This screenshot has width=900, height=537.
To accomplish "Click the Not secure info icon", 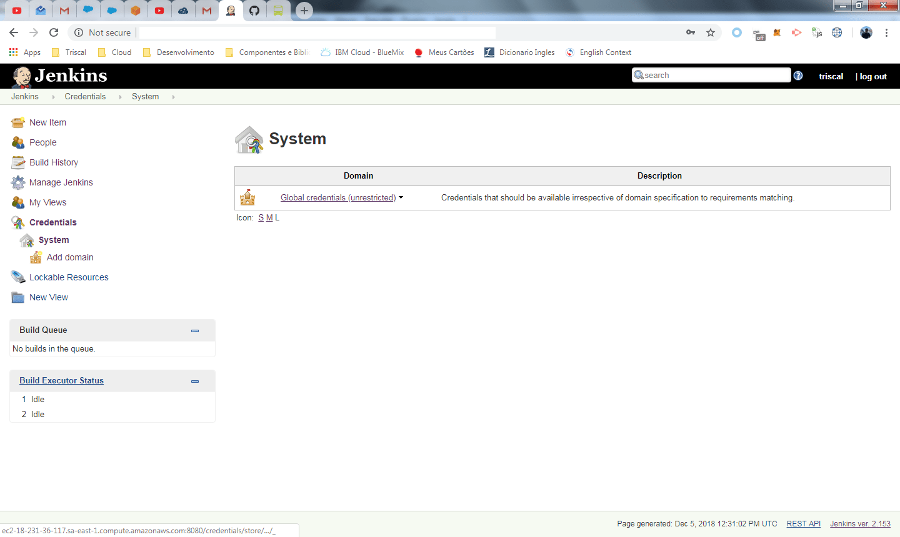I will click(79, 32).
